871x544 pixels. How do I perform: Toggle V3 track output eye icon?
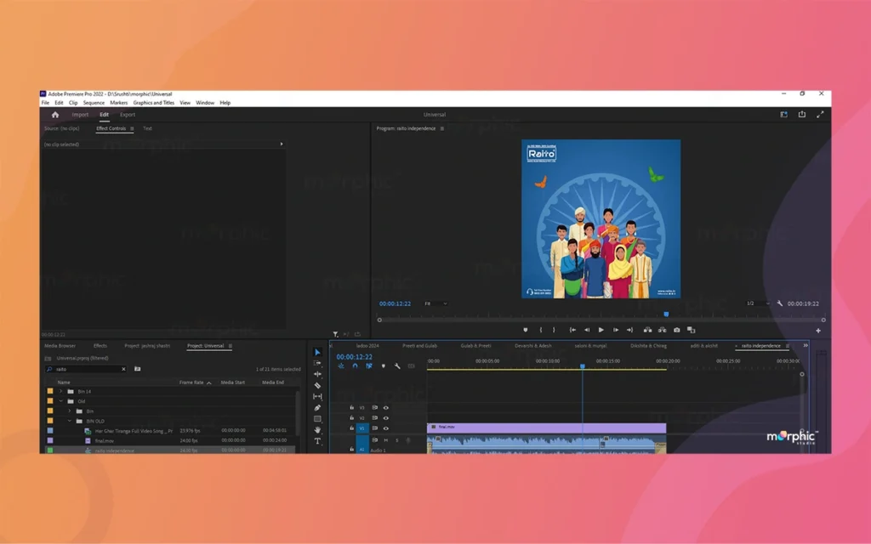[385, 408]
